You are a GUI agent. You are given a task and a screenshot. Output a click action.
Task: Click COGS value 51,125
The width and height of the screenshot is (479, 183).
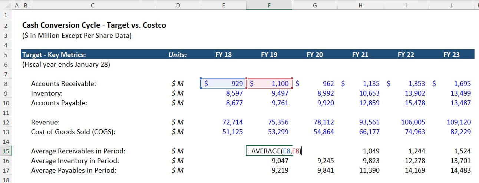[x=232, y=132]
